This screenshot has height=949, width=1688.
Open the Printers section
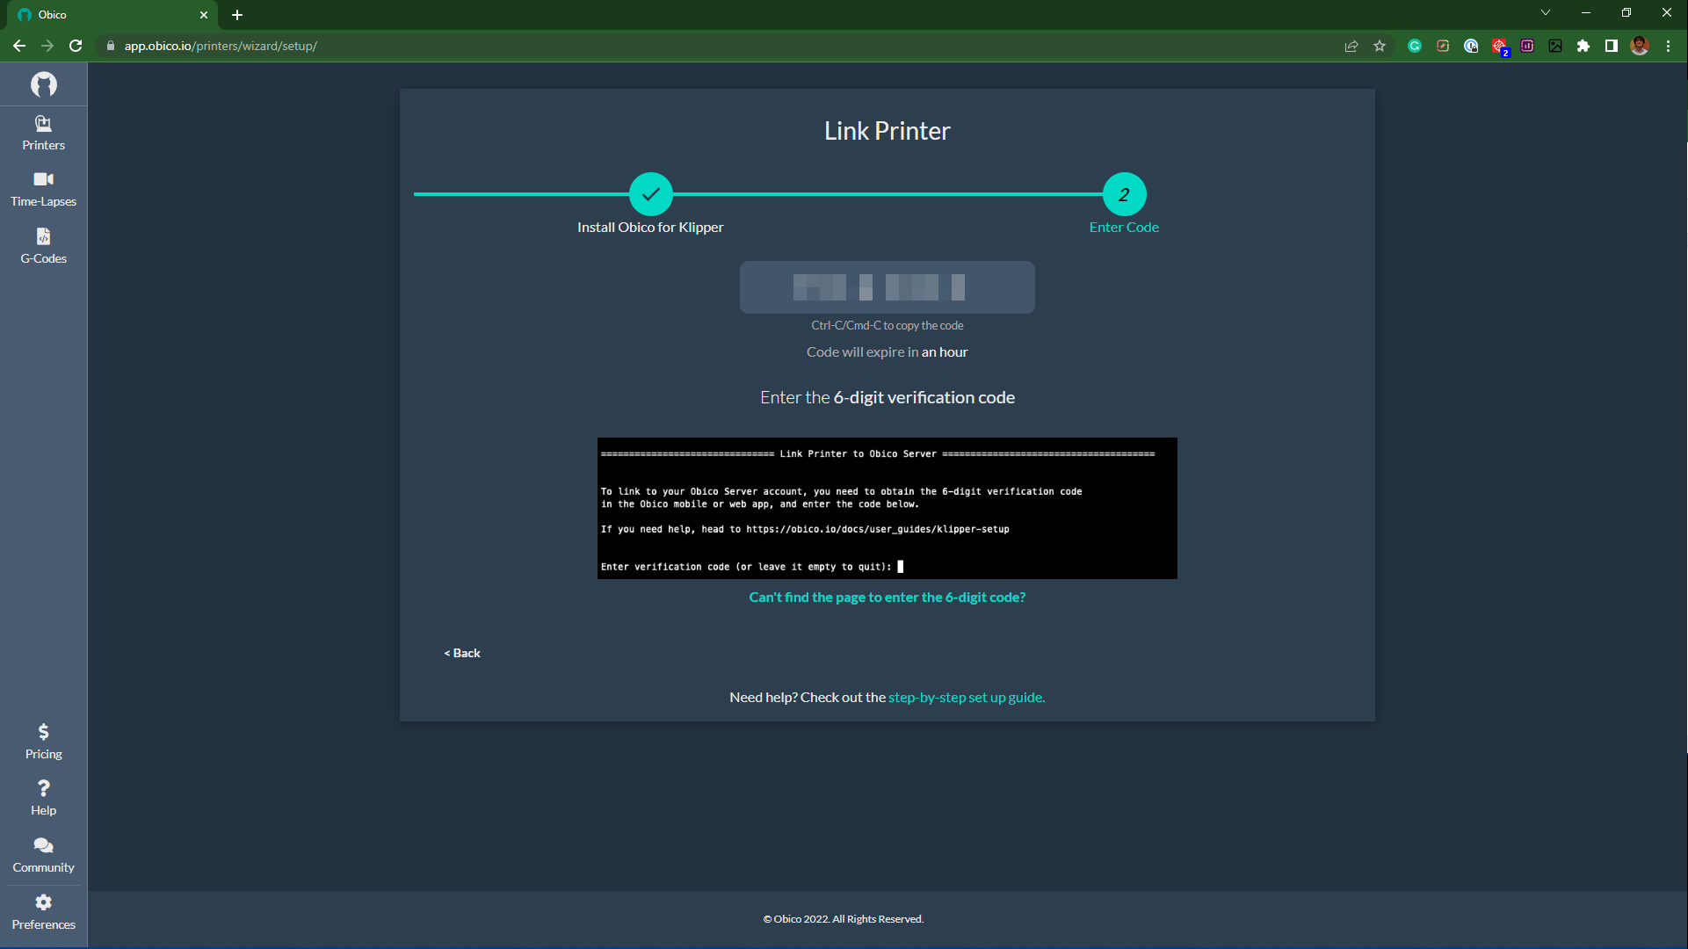pyautogui.click(x=43, y=133)
